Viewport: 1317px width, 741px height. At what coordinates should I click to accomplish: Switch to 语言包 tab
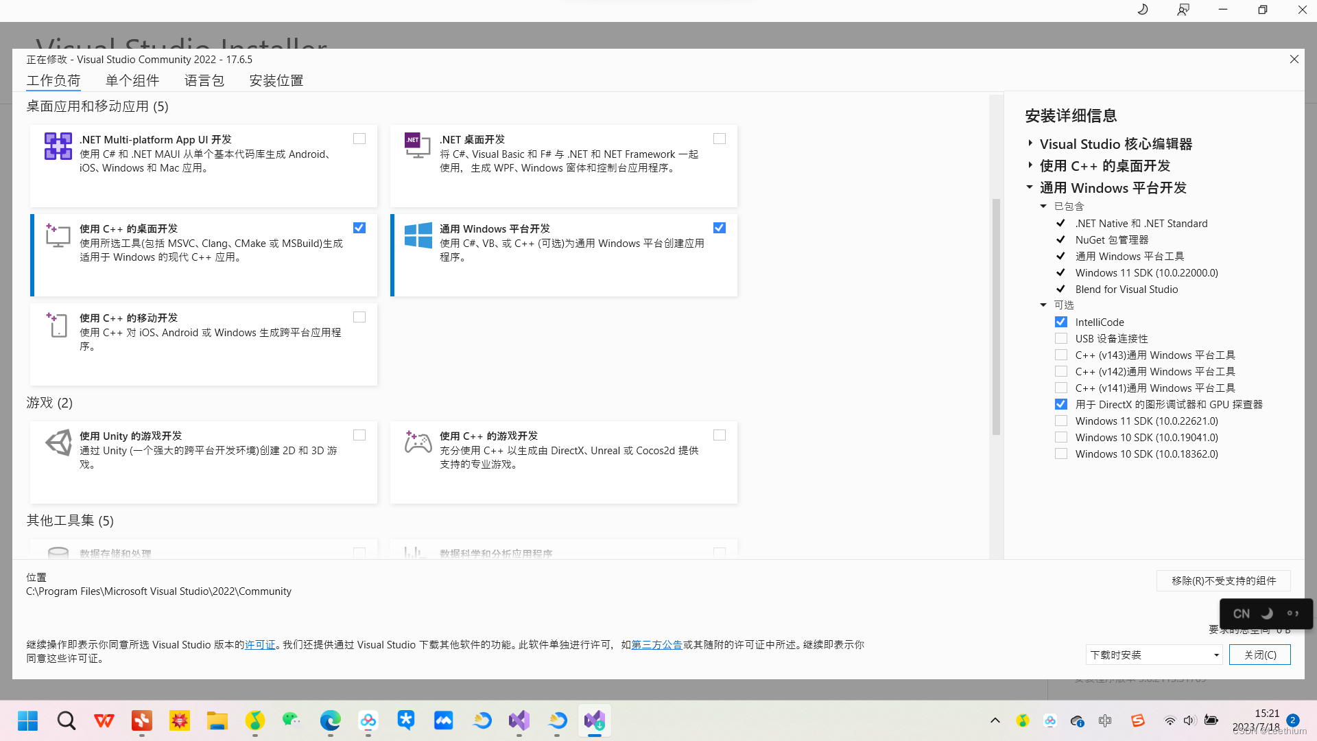tap(204, 80)
